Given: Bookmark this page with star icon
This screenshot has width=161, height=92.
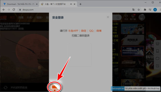Looking at the screenshot, I should click(139, 10).
